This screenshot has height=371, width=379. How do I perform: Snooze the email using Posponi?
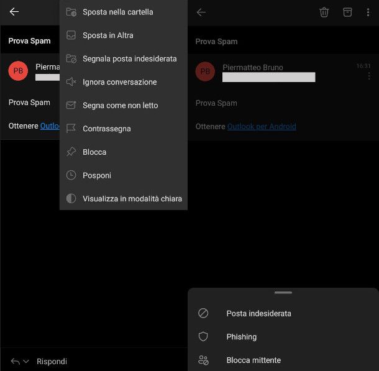[x=96, y=175]
